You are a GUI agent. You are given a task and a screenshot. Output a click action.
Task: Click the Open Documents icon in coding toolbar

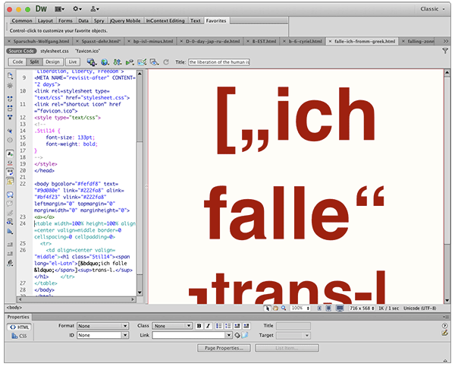10,76
